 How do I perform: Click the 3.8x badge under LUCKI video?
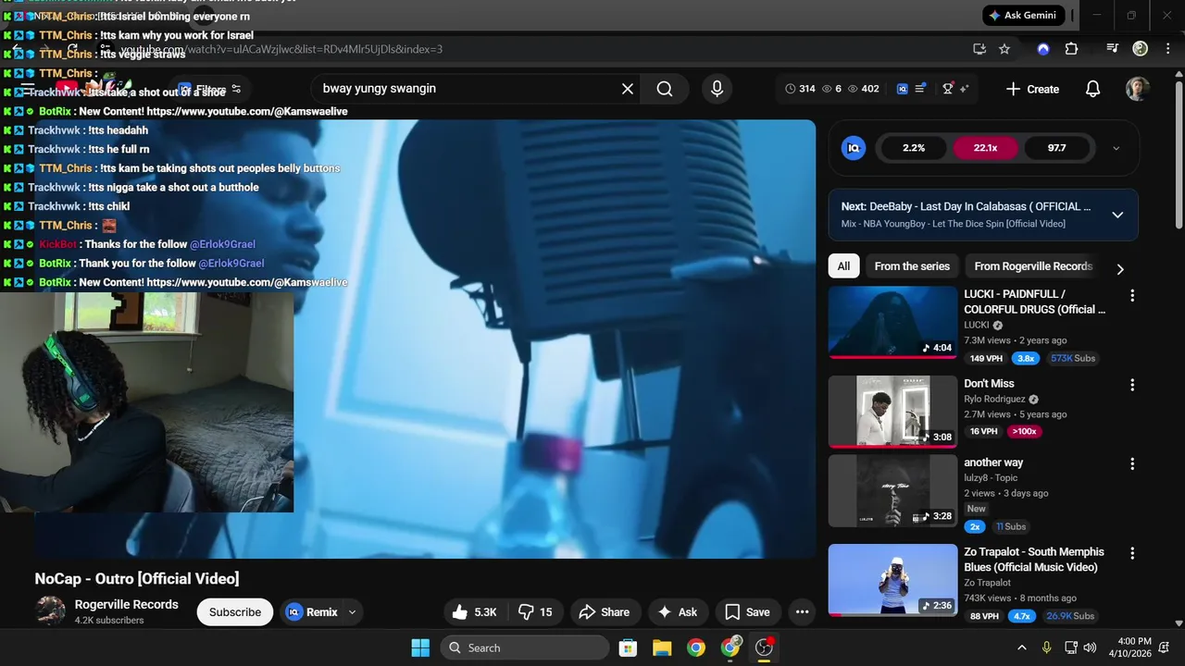click(1026, 358)
